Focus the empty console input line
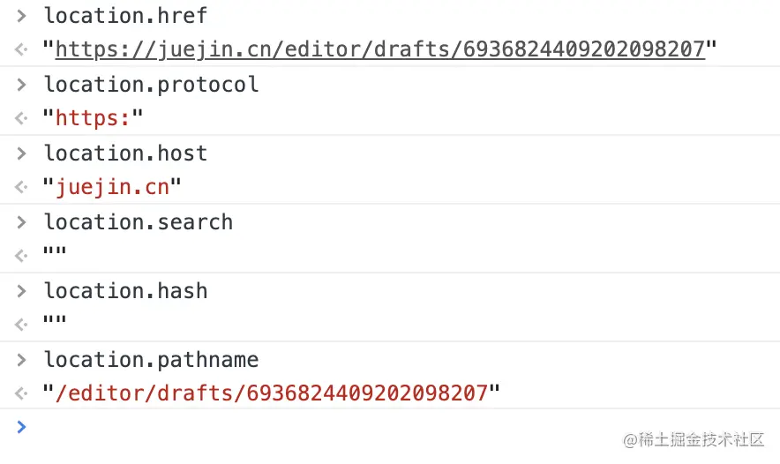The width and height of the screenshot is (780, 464). 353,428
